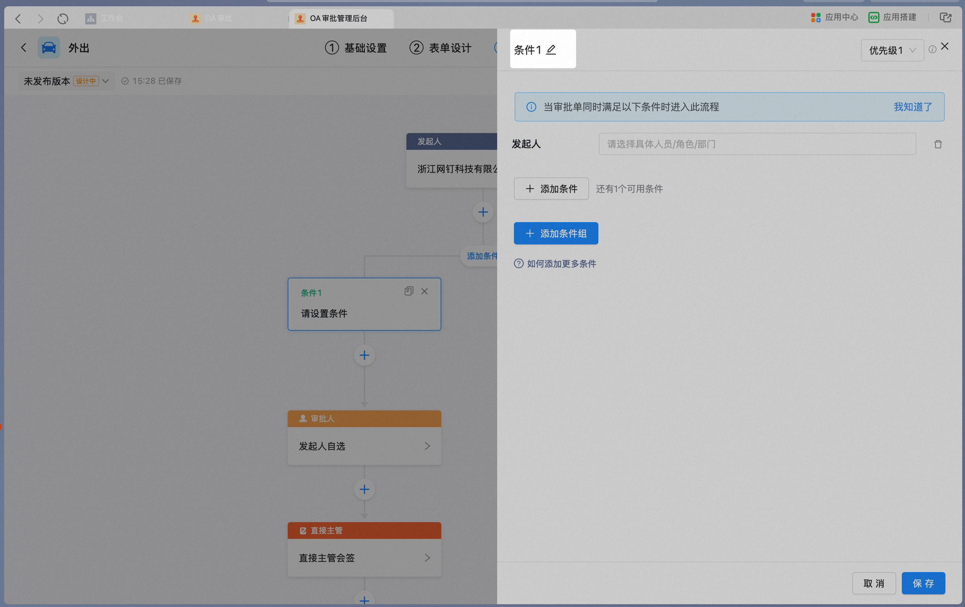Click the refresh icon in the top bar

62,19
